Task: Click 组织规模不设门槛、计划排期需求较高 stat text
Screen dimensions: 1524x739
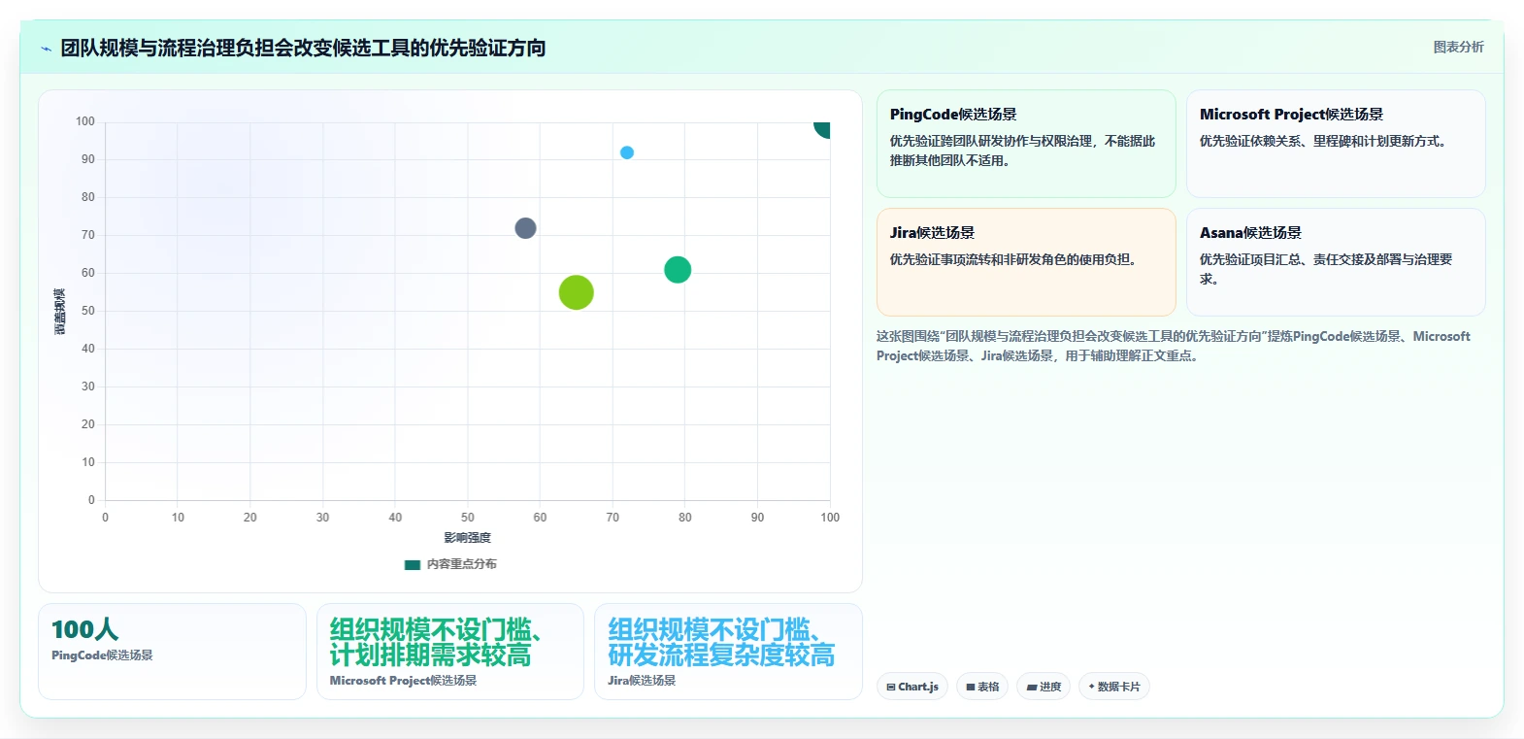Action: click(x=436, y=642)
